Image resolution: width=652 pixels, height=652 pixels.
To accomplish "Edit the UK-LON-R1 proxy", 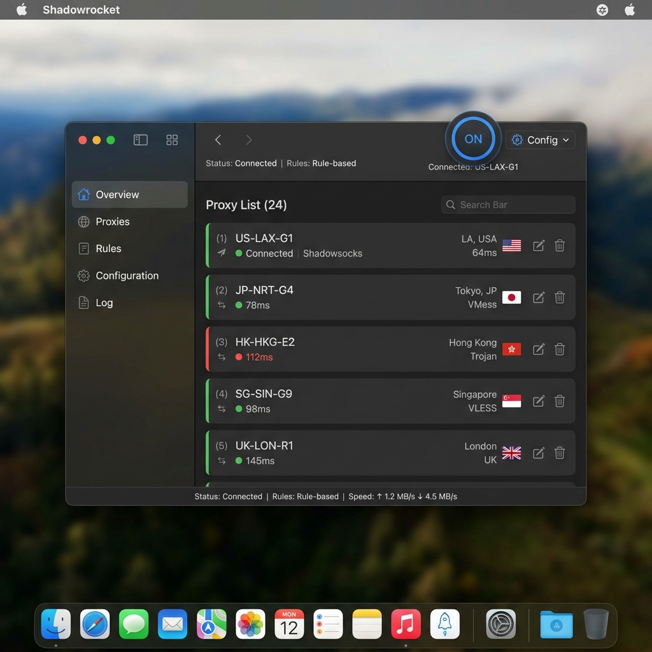I will (539, 453).
